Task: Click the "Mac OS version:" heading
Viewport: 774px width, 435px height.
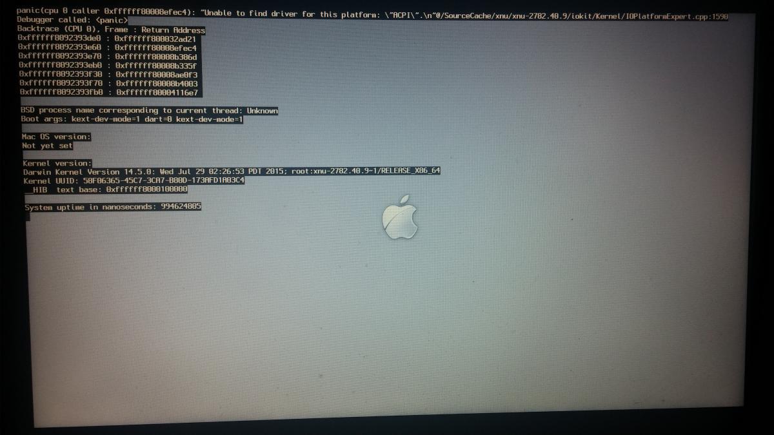Action: 56,137
